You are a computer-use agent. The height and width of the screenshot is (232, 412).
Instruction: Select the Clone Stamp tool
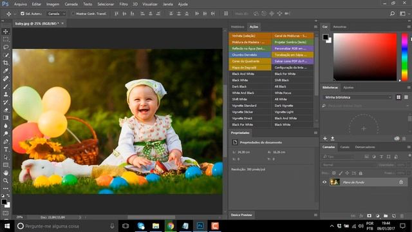coord(6,94)
